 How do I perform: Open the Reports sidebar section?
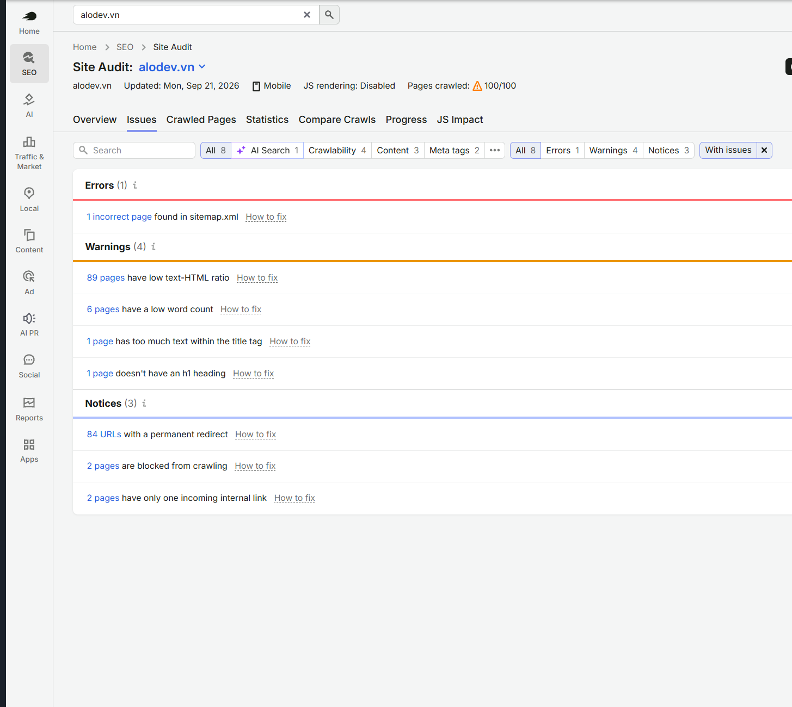(x=29, y=409)
